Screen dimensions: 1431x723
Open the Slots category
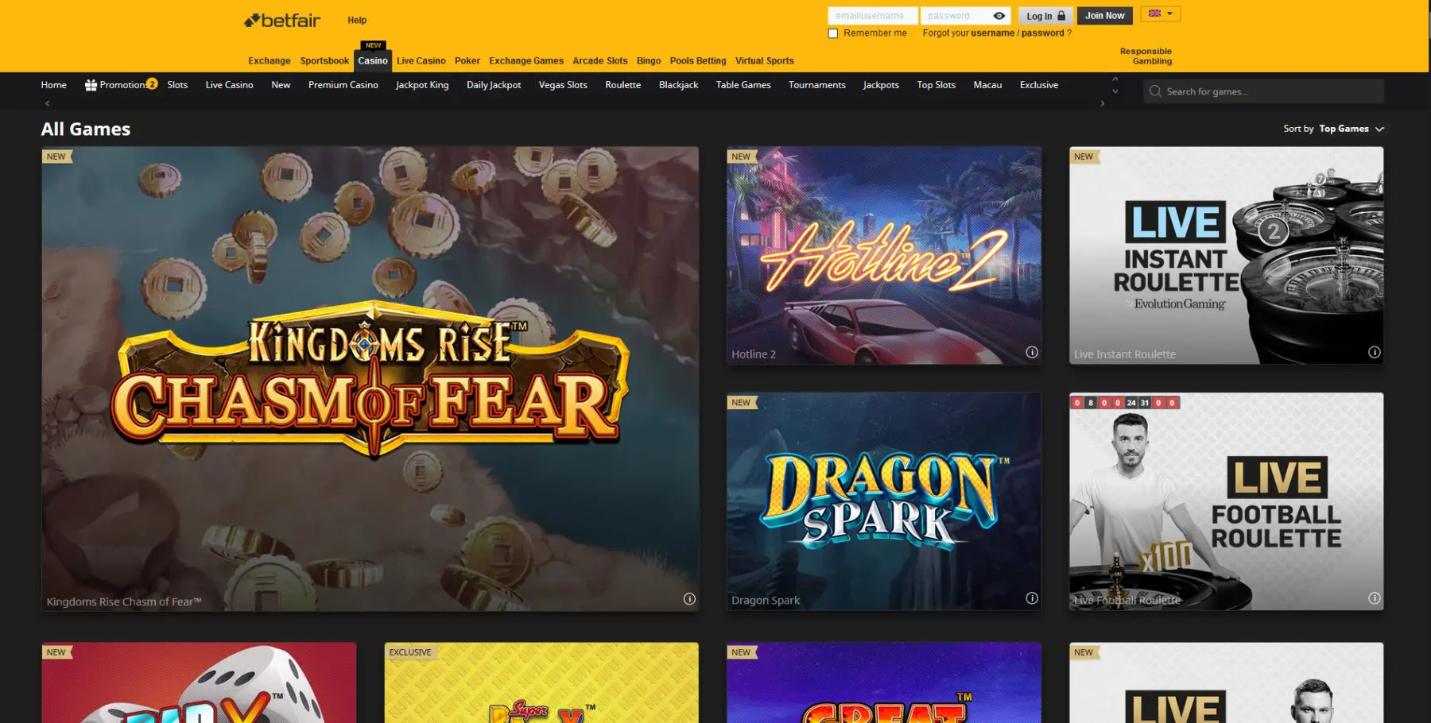(177, 85)
